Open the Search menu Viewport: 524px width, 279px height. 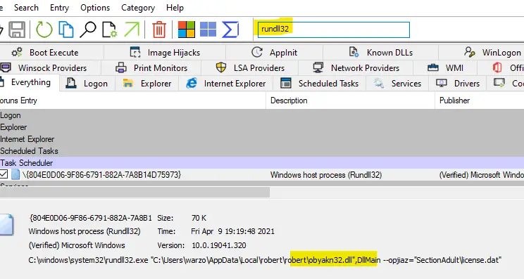[26, 8]
